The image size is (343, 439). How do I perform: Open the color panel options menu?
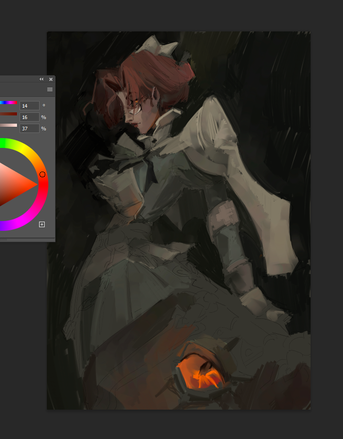(x=50, y=89)
